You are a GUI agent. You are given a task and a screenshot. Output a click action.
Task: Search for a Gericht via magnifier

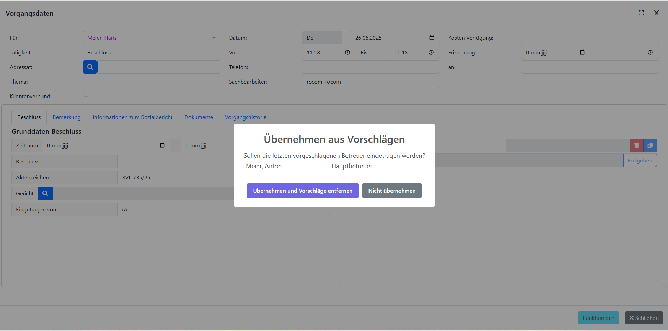[x=45, y=193]
